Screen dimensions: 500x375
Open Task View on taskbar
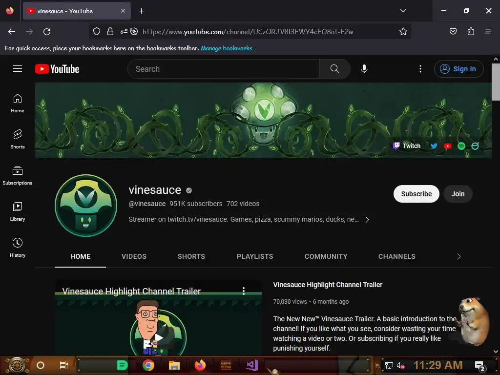(x=64, y=365)
